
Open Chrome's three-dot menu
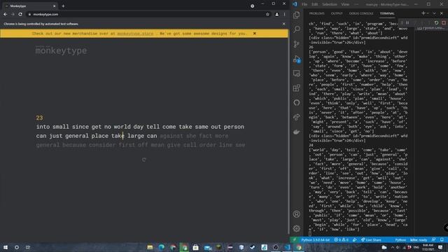[x=284, y=14]
